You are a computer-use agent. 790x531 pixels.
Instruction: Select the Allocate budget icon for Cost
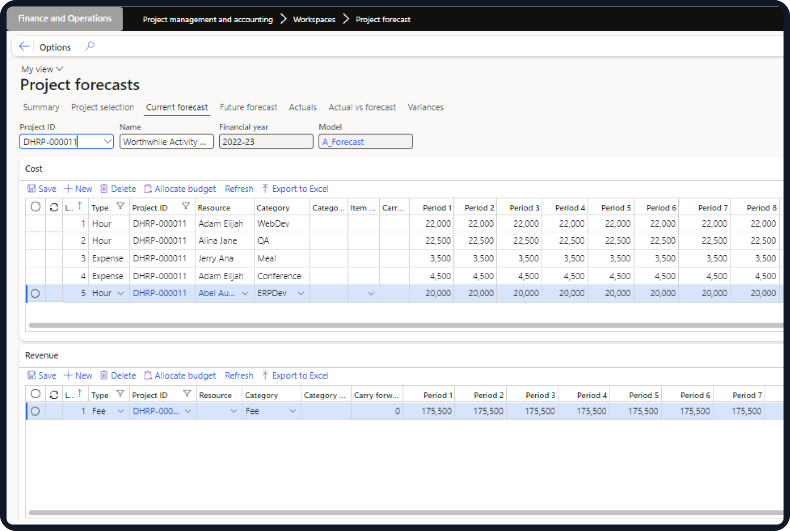pos(148,189)
